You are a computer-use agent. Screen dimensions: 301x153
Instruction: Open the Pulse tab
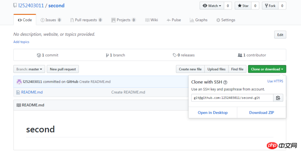pyautogui.click(x=174, y=20)
